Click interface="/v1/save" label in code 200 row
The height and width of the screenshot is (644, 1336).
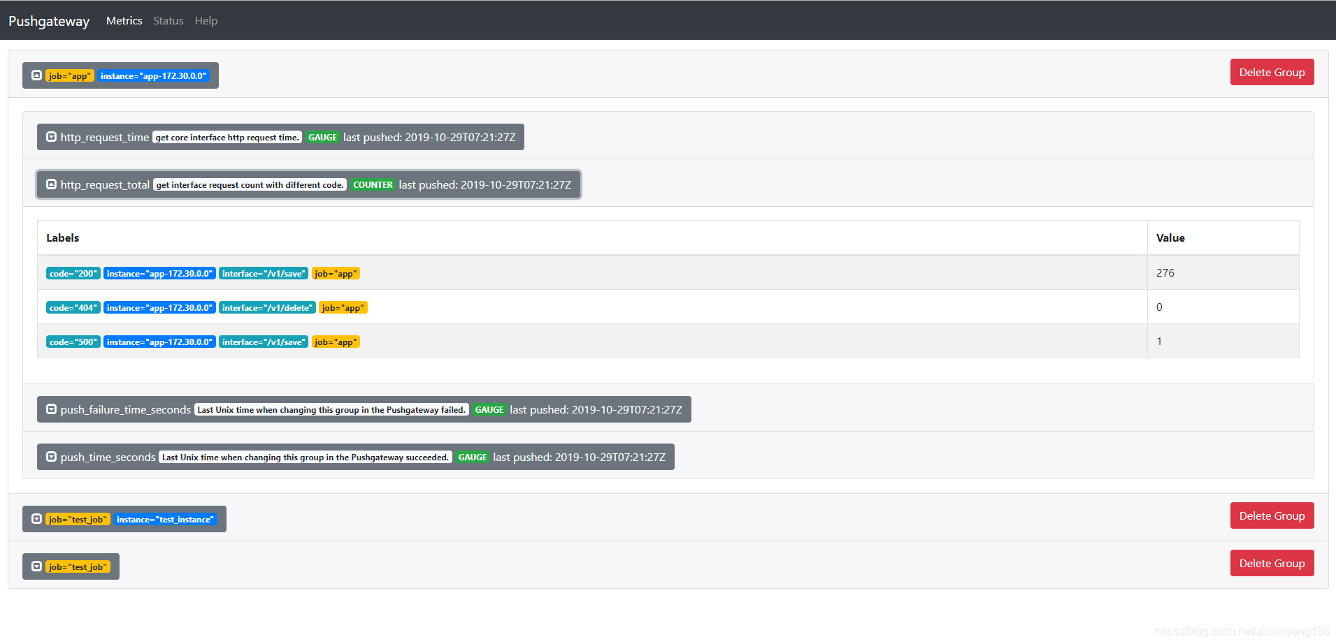264,274
